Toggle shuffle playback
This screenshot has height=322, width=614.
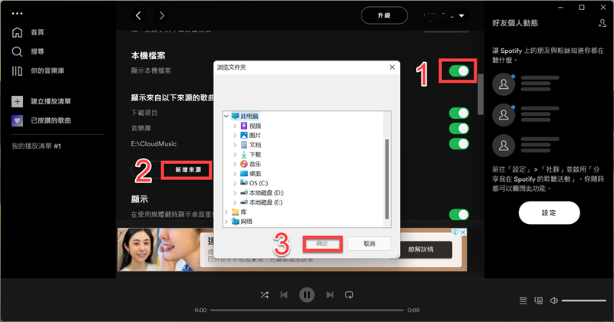tap(265, 295)
